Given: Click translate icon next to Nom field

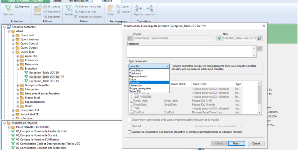Looking at the screenshot, I should pos(260,38).
